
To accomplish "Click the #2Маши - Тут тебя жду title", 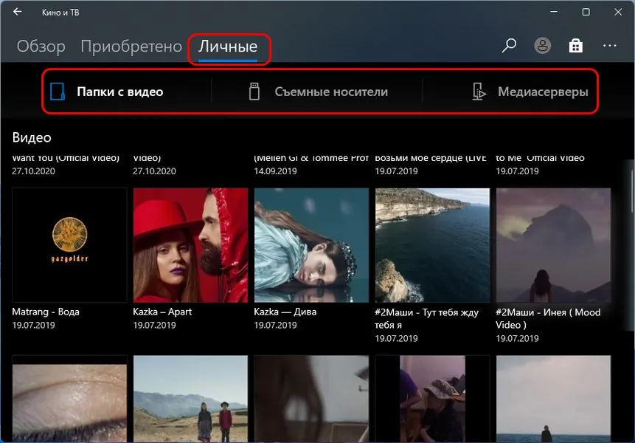I will 426,318.
